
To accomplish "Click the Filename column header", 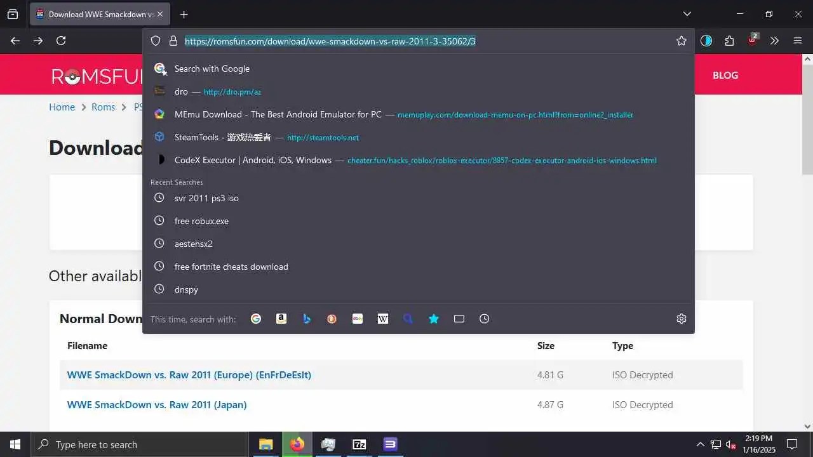I will pos(87,346).
